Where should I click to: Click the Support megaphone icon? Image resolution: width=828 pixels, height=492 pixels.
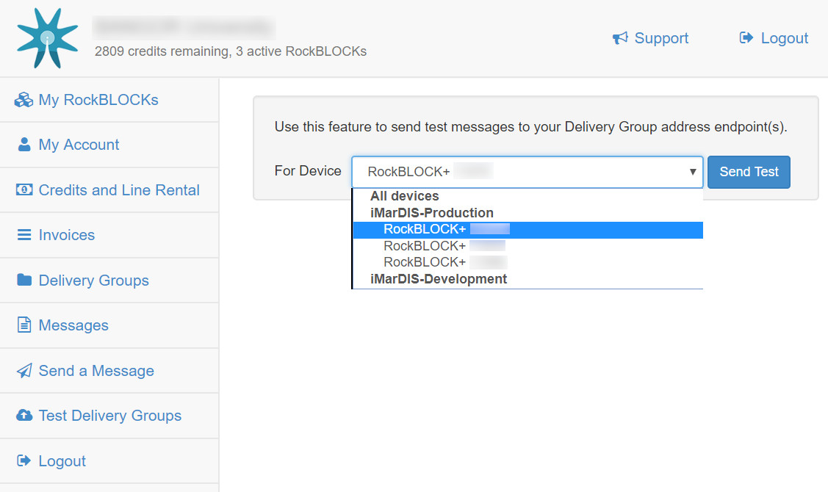click(620, 38)
